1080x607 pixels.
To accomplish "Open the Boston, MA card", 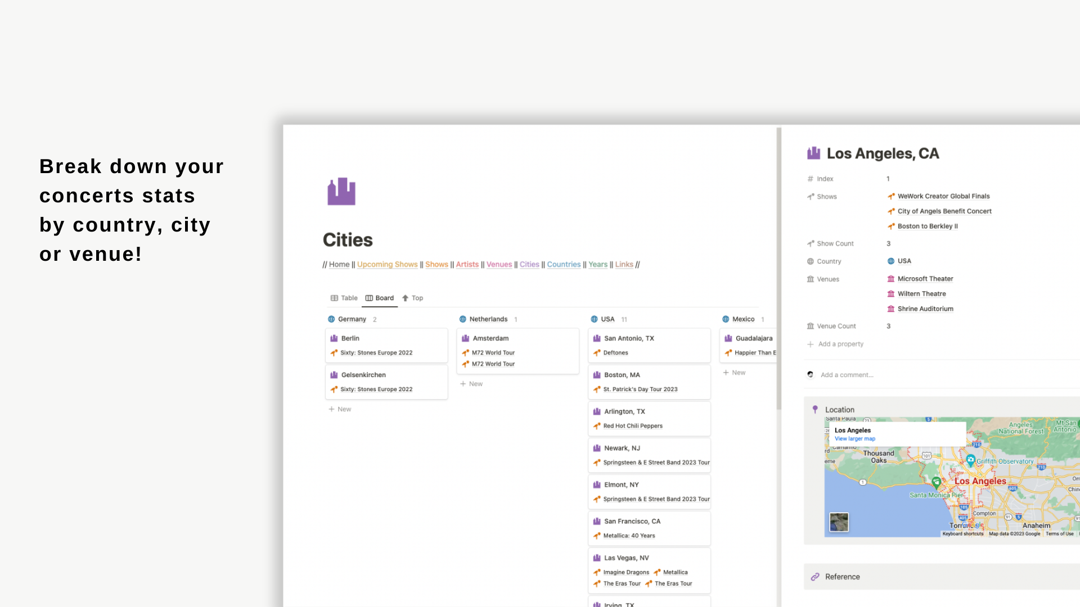I will (649, 382).
